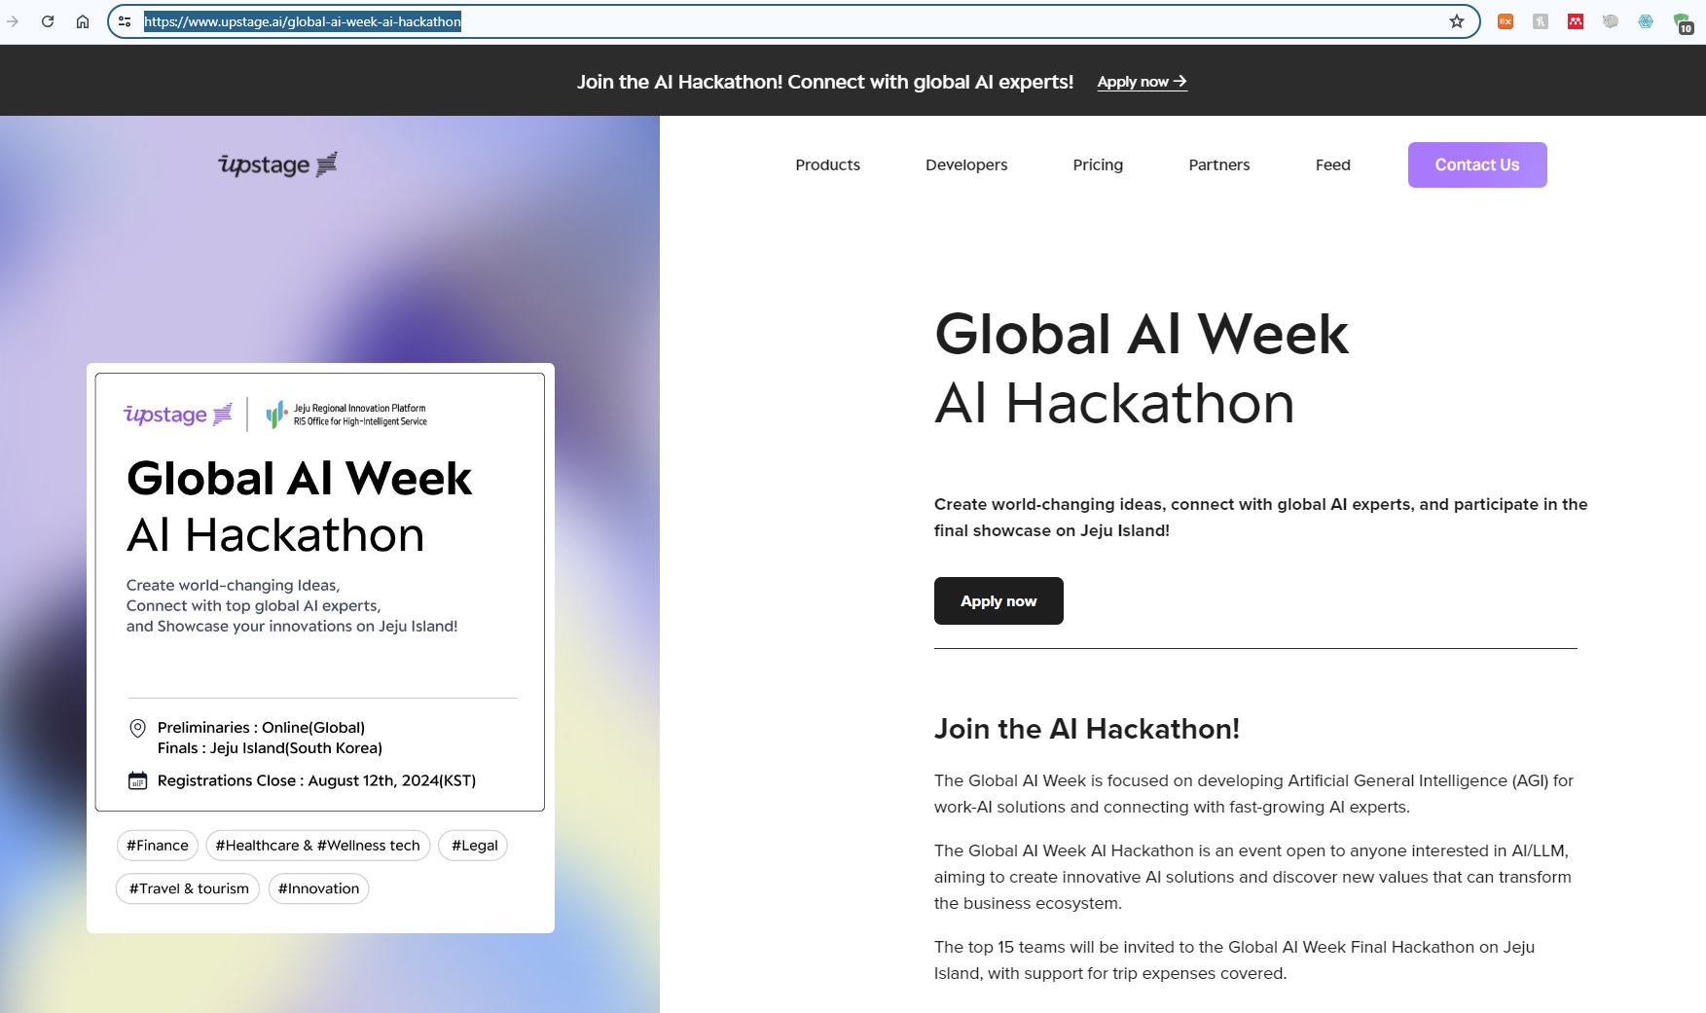Go to the browser home page icon

coord(83,21)
